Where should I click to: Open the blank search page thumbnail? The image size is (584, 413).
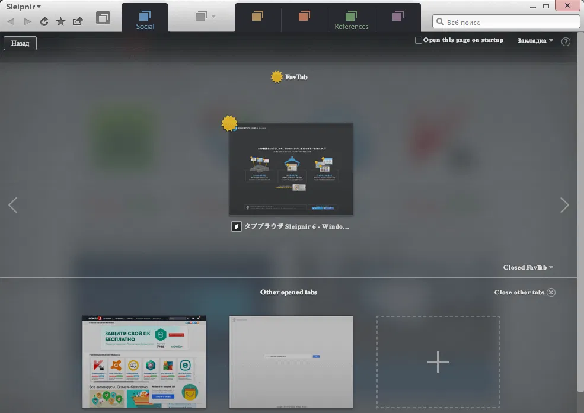pyautogui.click(x=291, y=361)
